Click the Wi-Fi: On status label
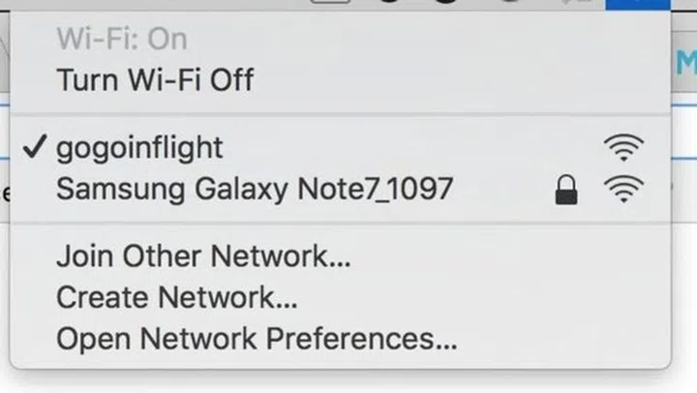This screenshot has height=393, width=697. 122,39
